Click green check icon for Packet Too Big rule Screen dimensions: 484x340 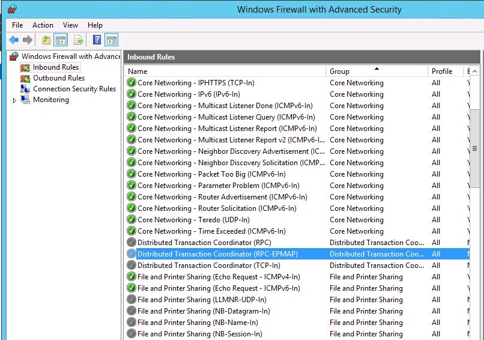pos(132,174)
